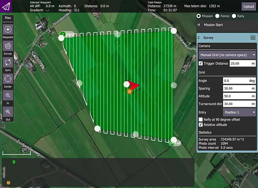
Task: Click the top edge midpoint handle
Action: 117,35
